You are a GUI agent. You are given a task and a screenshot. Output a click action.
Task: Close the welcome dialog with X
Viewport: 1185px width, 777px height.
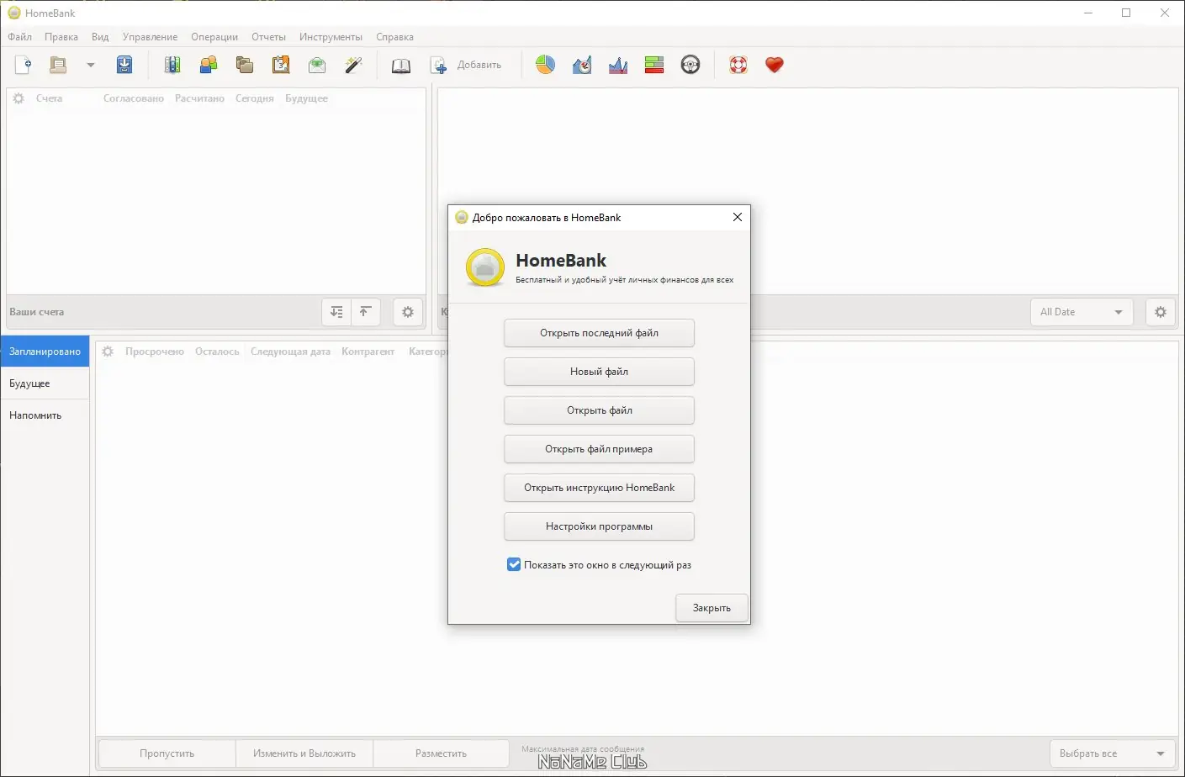[738, 217]
